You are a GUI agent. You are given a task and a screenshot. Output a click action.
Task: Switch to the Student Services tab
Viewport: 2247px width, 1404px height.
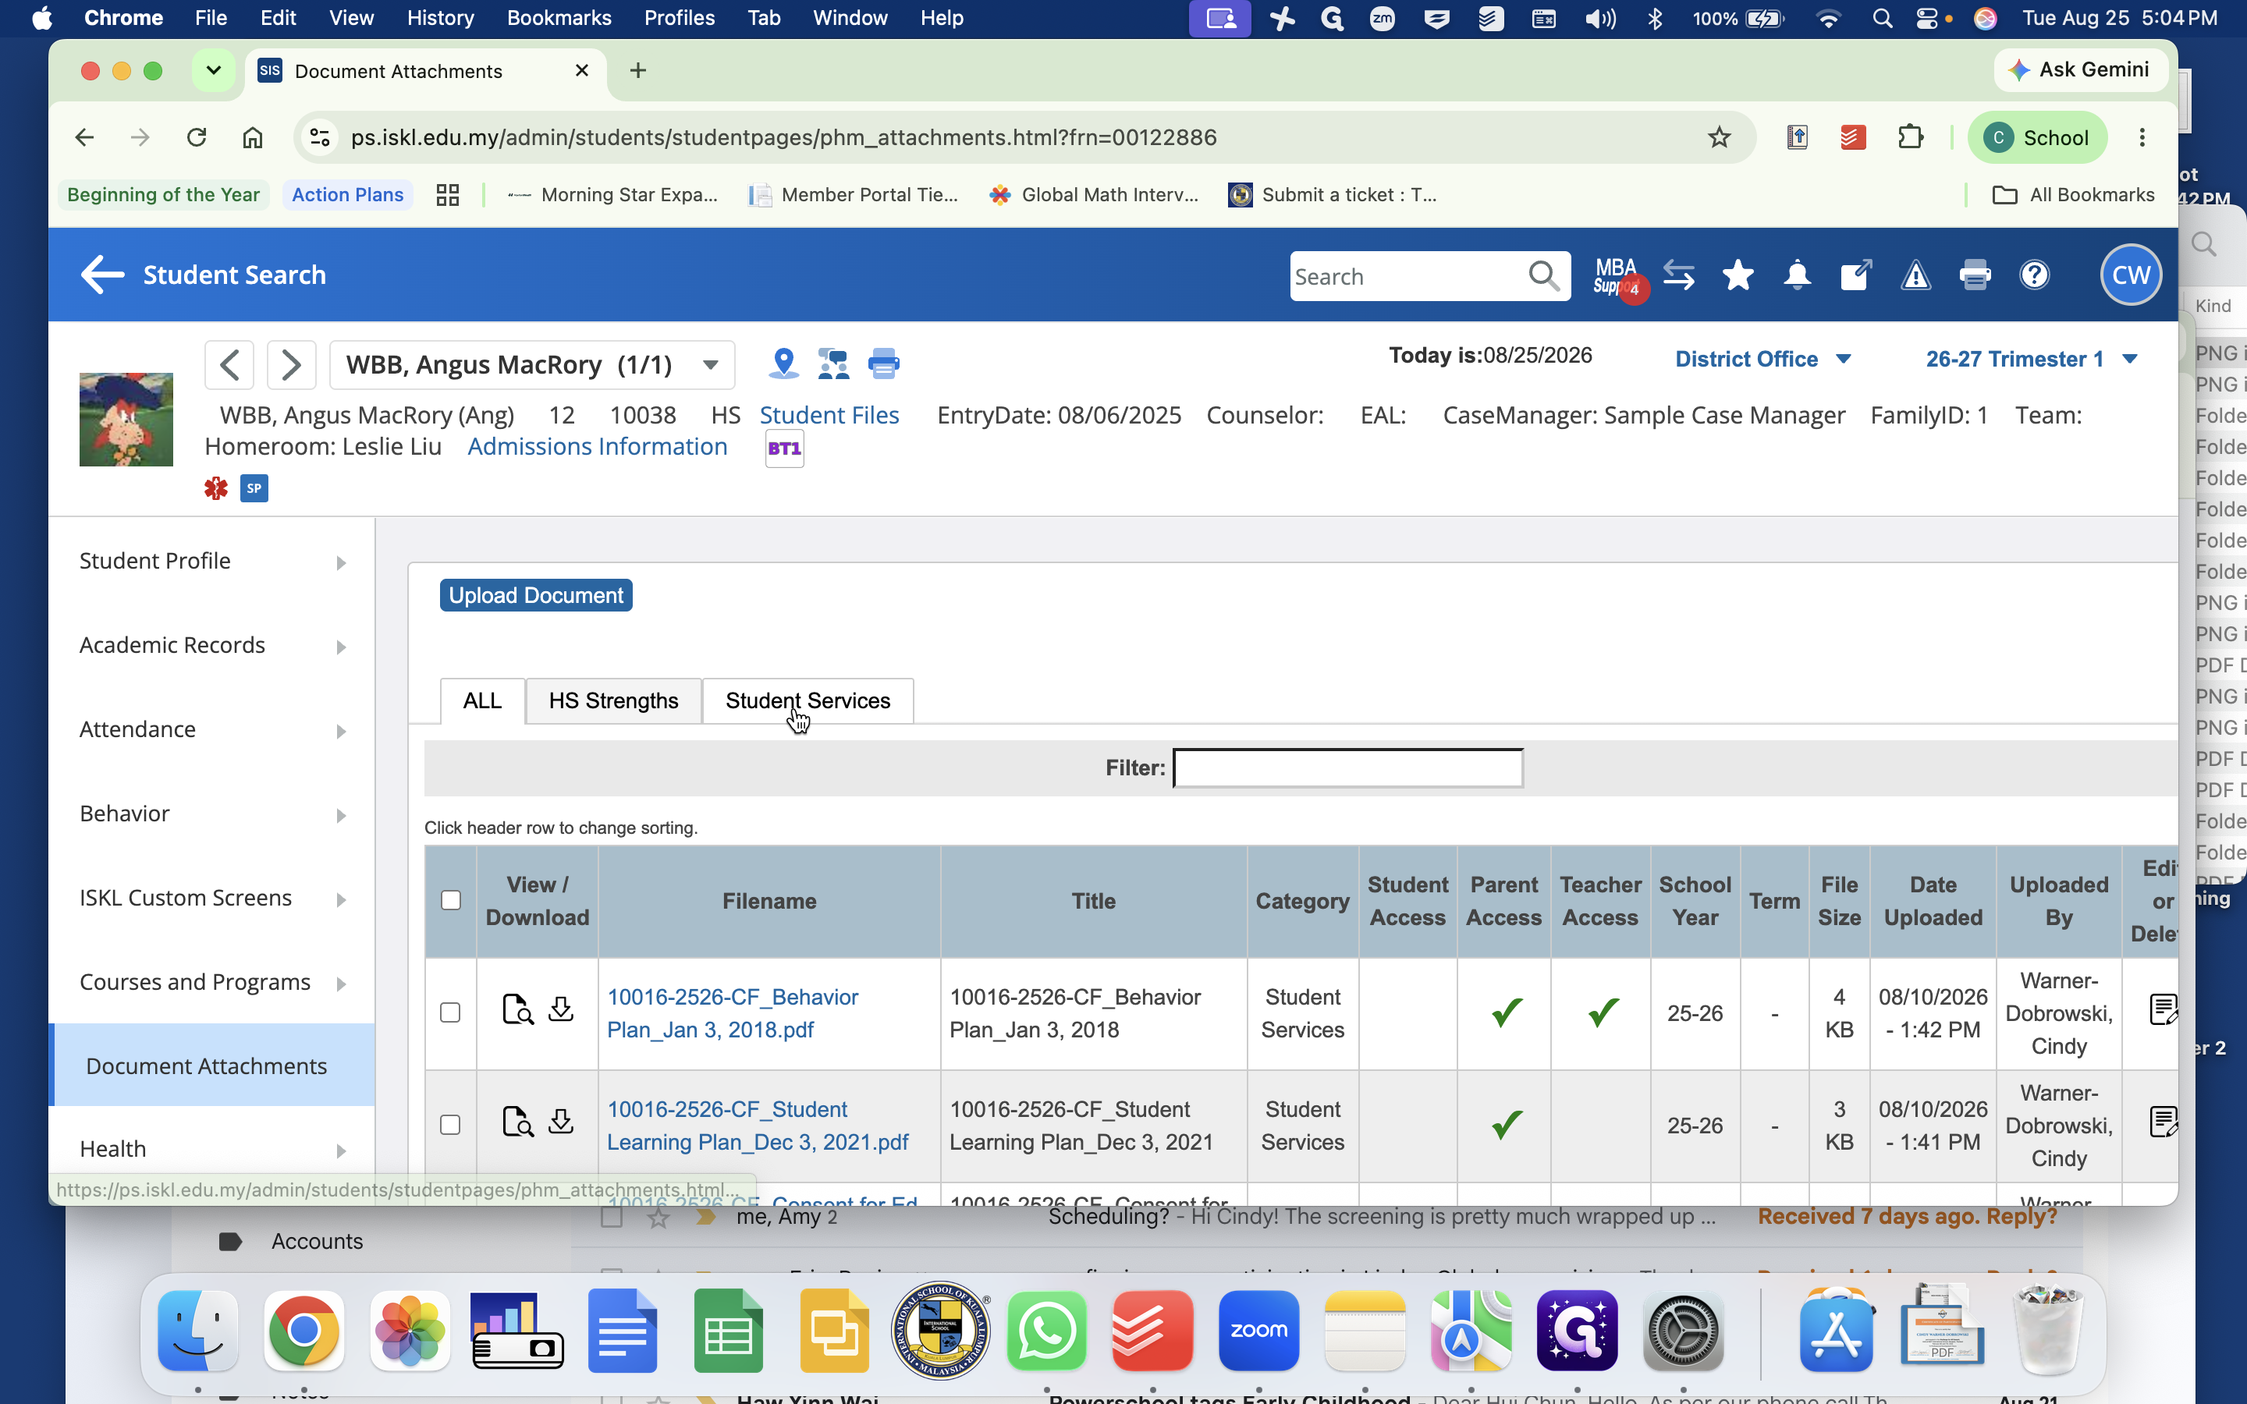coord(808,701)
